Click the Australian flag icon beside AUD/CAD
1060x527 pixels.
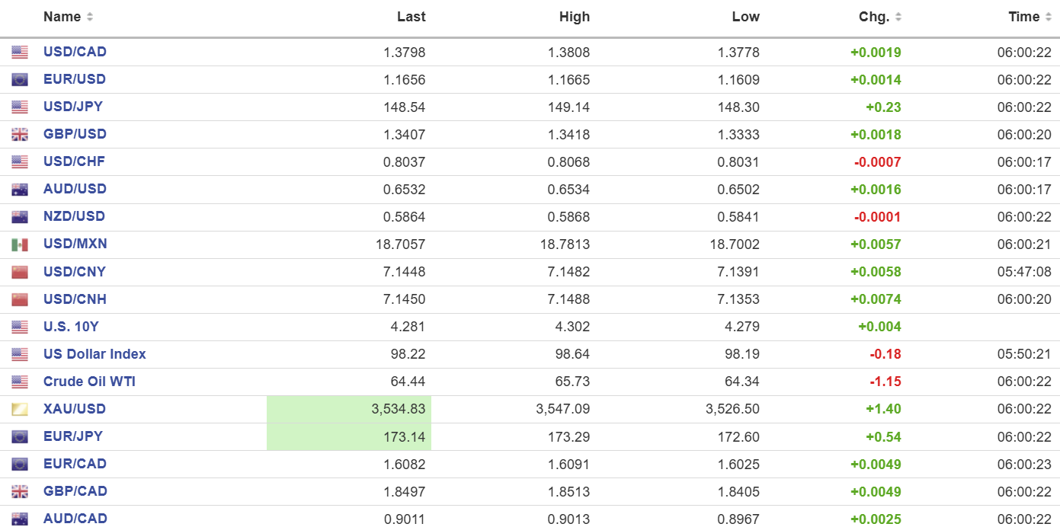[20, 519]
